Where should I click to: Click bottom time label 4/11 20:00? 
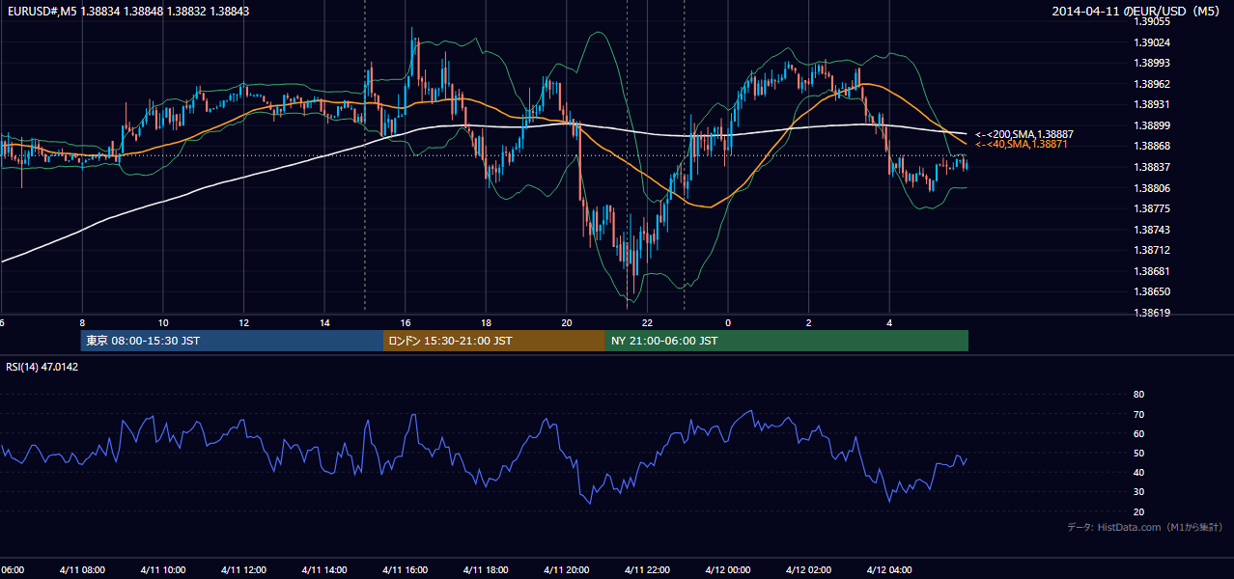coord(567,570)
